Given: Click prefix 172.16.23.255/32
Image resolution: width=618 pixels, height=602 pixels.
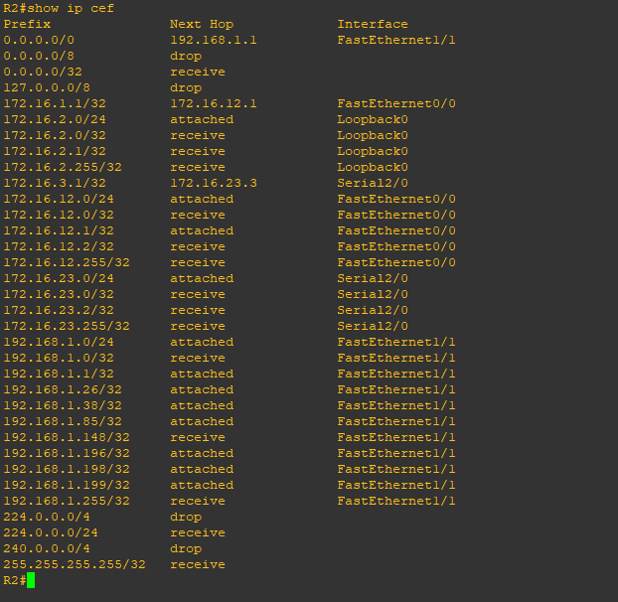Looking at the screenshot, I should tap(67, 326).
